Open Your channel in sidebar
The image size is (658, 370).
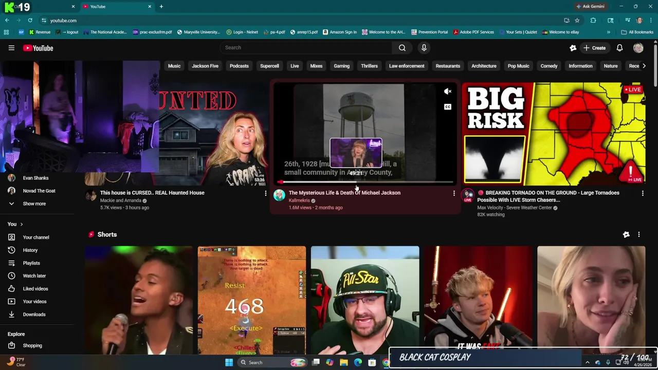coord(36,237)
